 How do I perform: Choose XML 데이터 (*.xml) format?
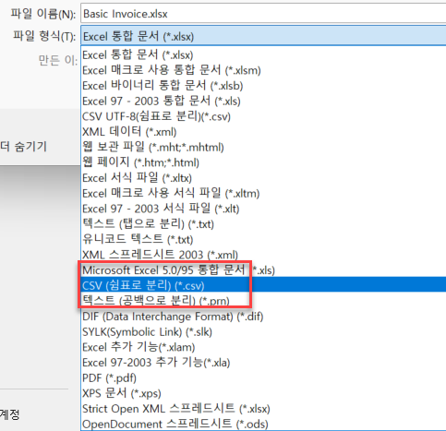point(263,132)
